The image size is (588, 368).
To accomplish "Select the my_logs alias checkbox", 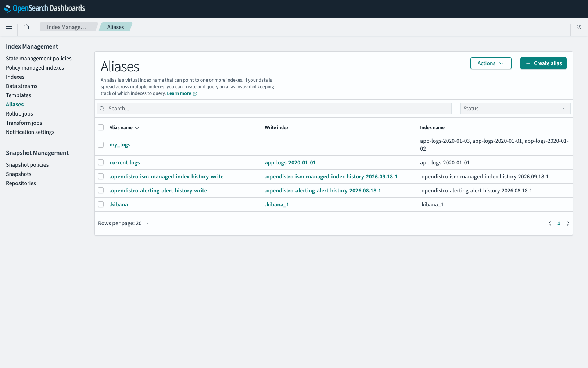I will click(101, 145).
